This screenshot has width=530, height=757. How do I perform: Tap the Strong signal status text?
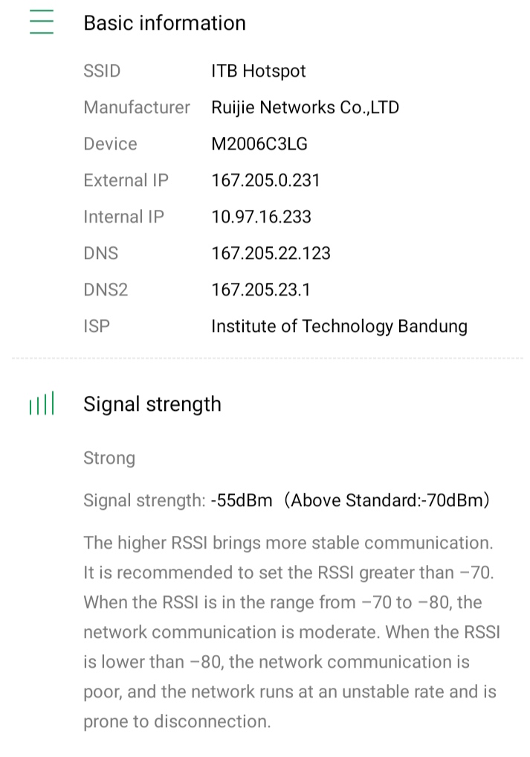point(109,458)
